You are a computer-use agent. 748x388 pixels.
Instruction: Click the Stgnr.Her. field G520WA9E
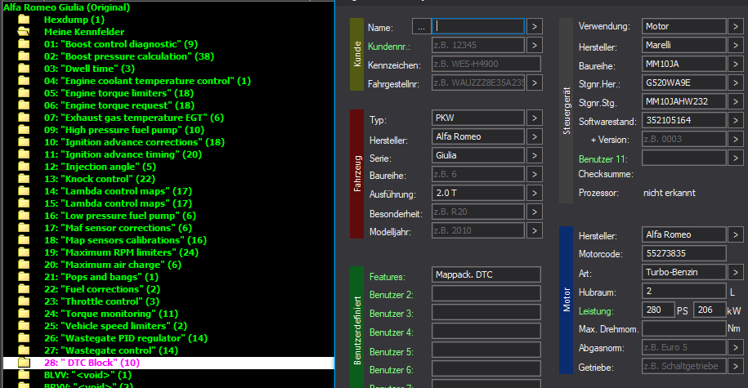coord(684,83)
